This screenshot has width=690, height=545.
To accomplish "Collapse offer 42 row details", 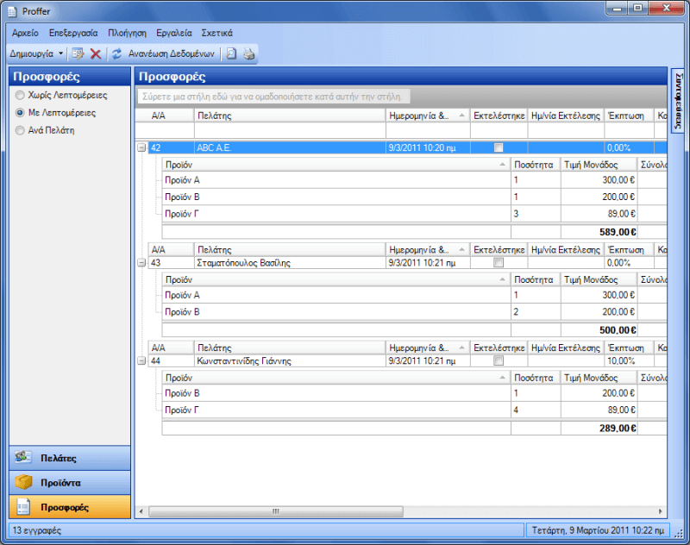I will [141, 147].
